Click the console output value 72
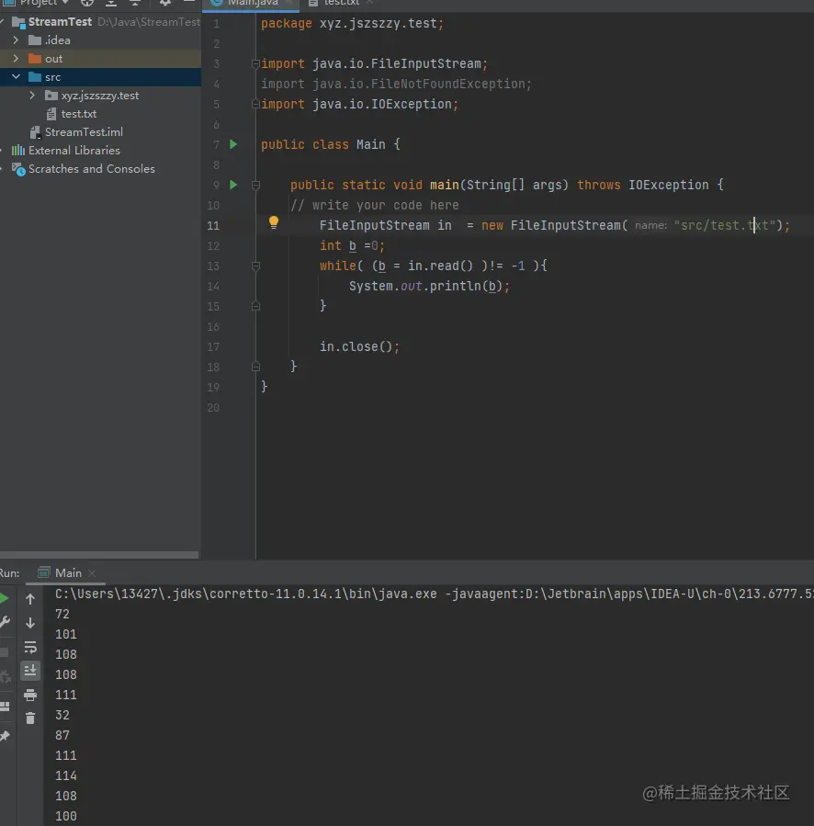The width and height of the screenshot is (814, 826). coord(62,615)
